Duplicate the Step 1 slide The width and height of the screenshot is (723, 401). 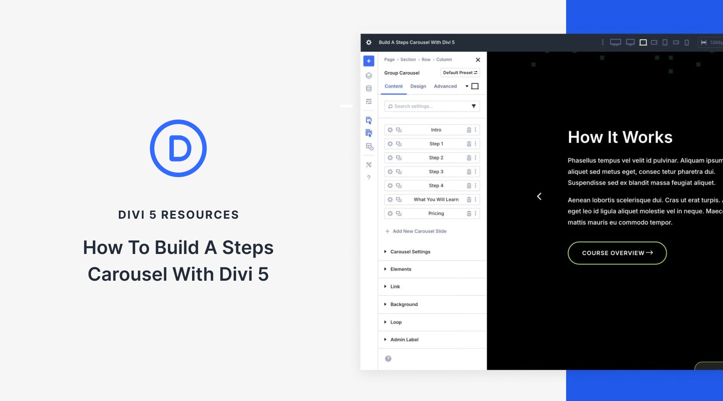(x=399, y=144)
